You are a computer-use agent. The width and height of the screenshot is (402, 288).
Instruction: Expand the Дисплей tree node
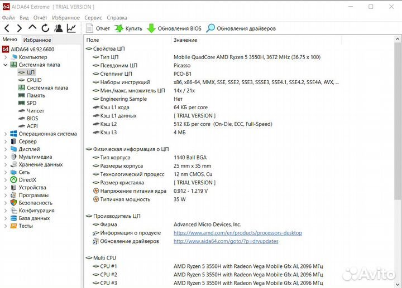coord(6,149)
